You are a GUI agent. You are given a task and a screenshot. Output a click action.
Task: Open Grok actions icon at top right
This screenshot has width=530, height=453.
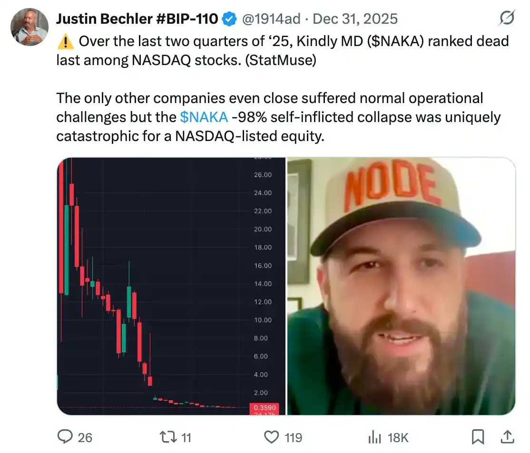[506, 18]
